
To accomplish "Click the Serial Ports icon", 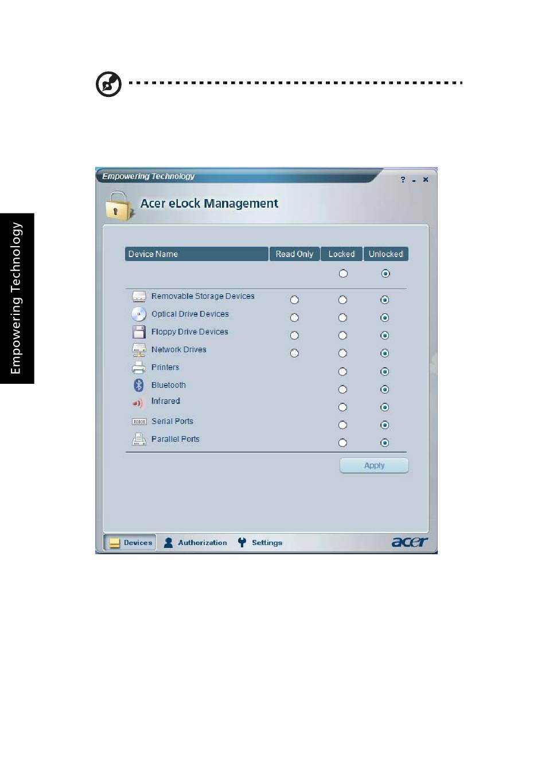I will pyautogui.click(x=139, y=422).
